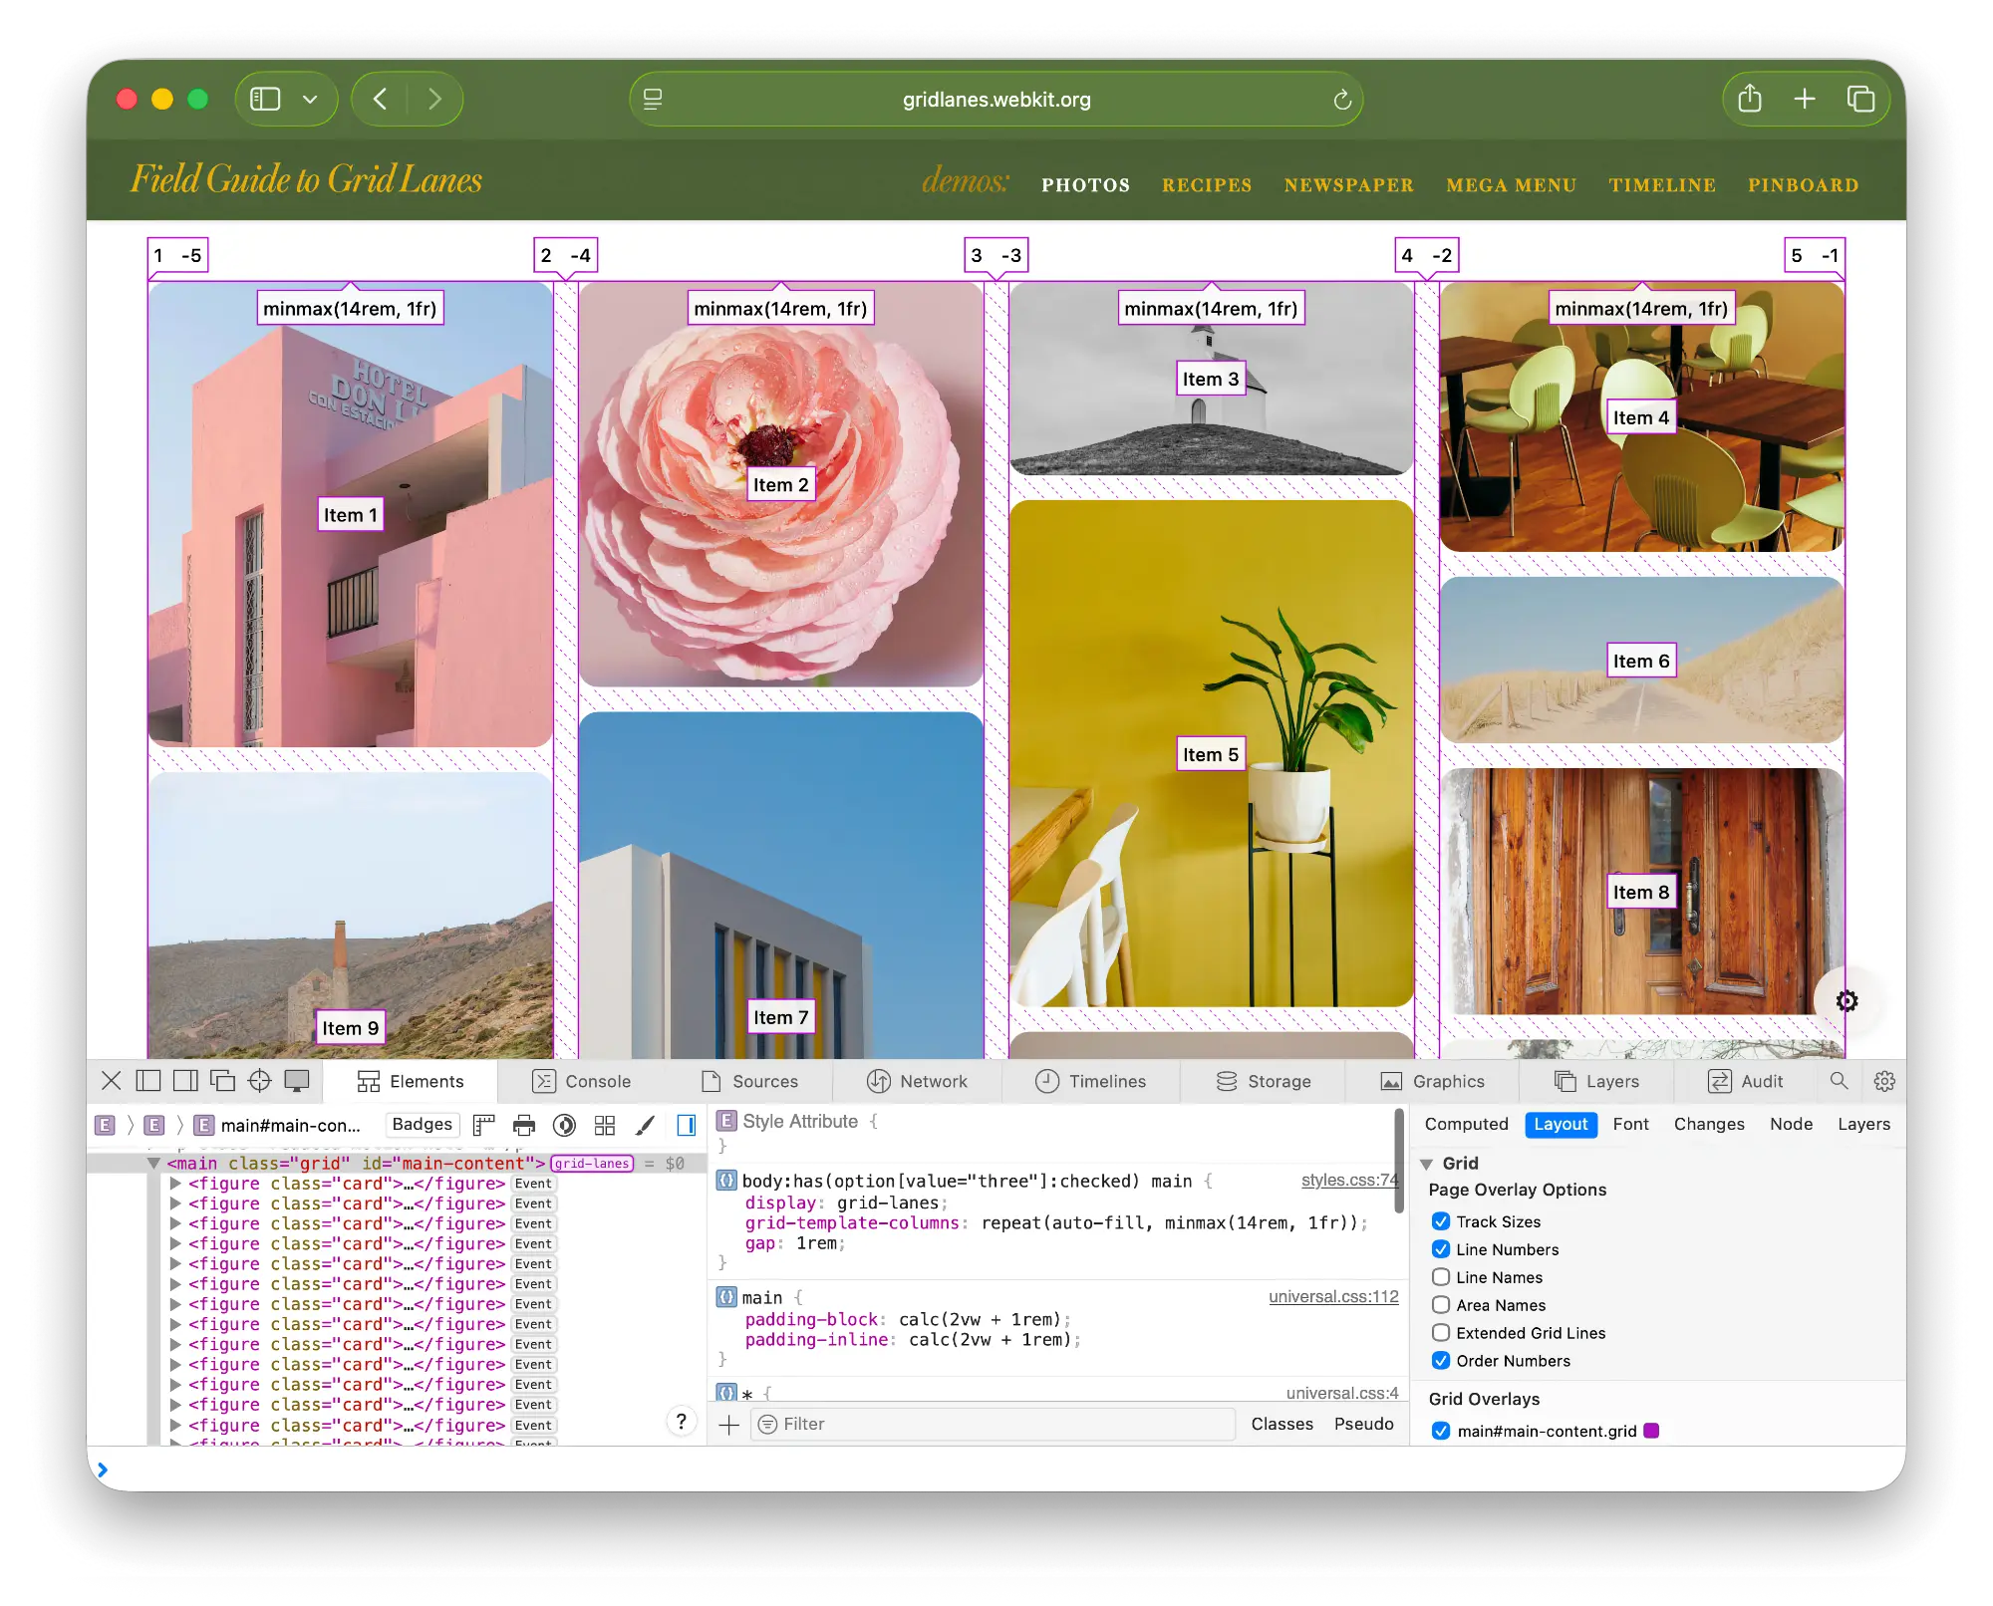Switch to the Timelines tab
This screenshot has width=1993, height=1606.
pyautogui.click(x=1090, y=1082)
